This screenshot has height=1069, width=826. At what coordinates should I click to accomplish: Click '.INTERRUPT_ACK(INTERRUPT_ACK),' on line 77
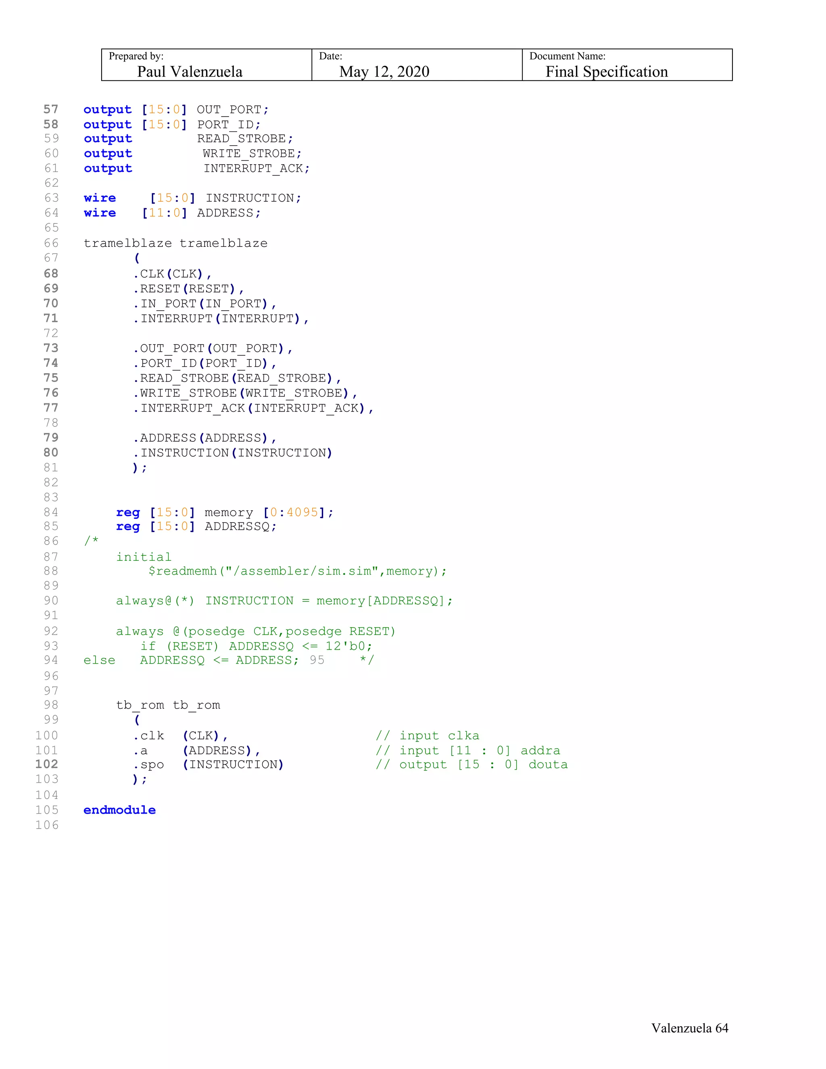pyautogui.click(x=253, y=408)
